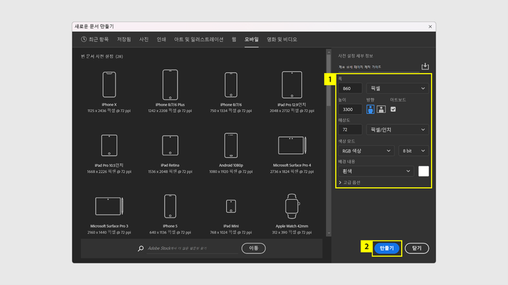508x285 pixels.
Task: Close the 새로운 문서 만들기 dialog
Action: coord(430,26)
